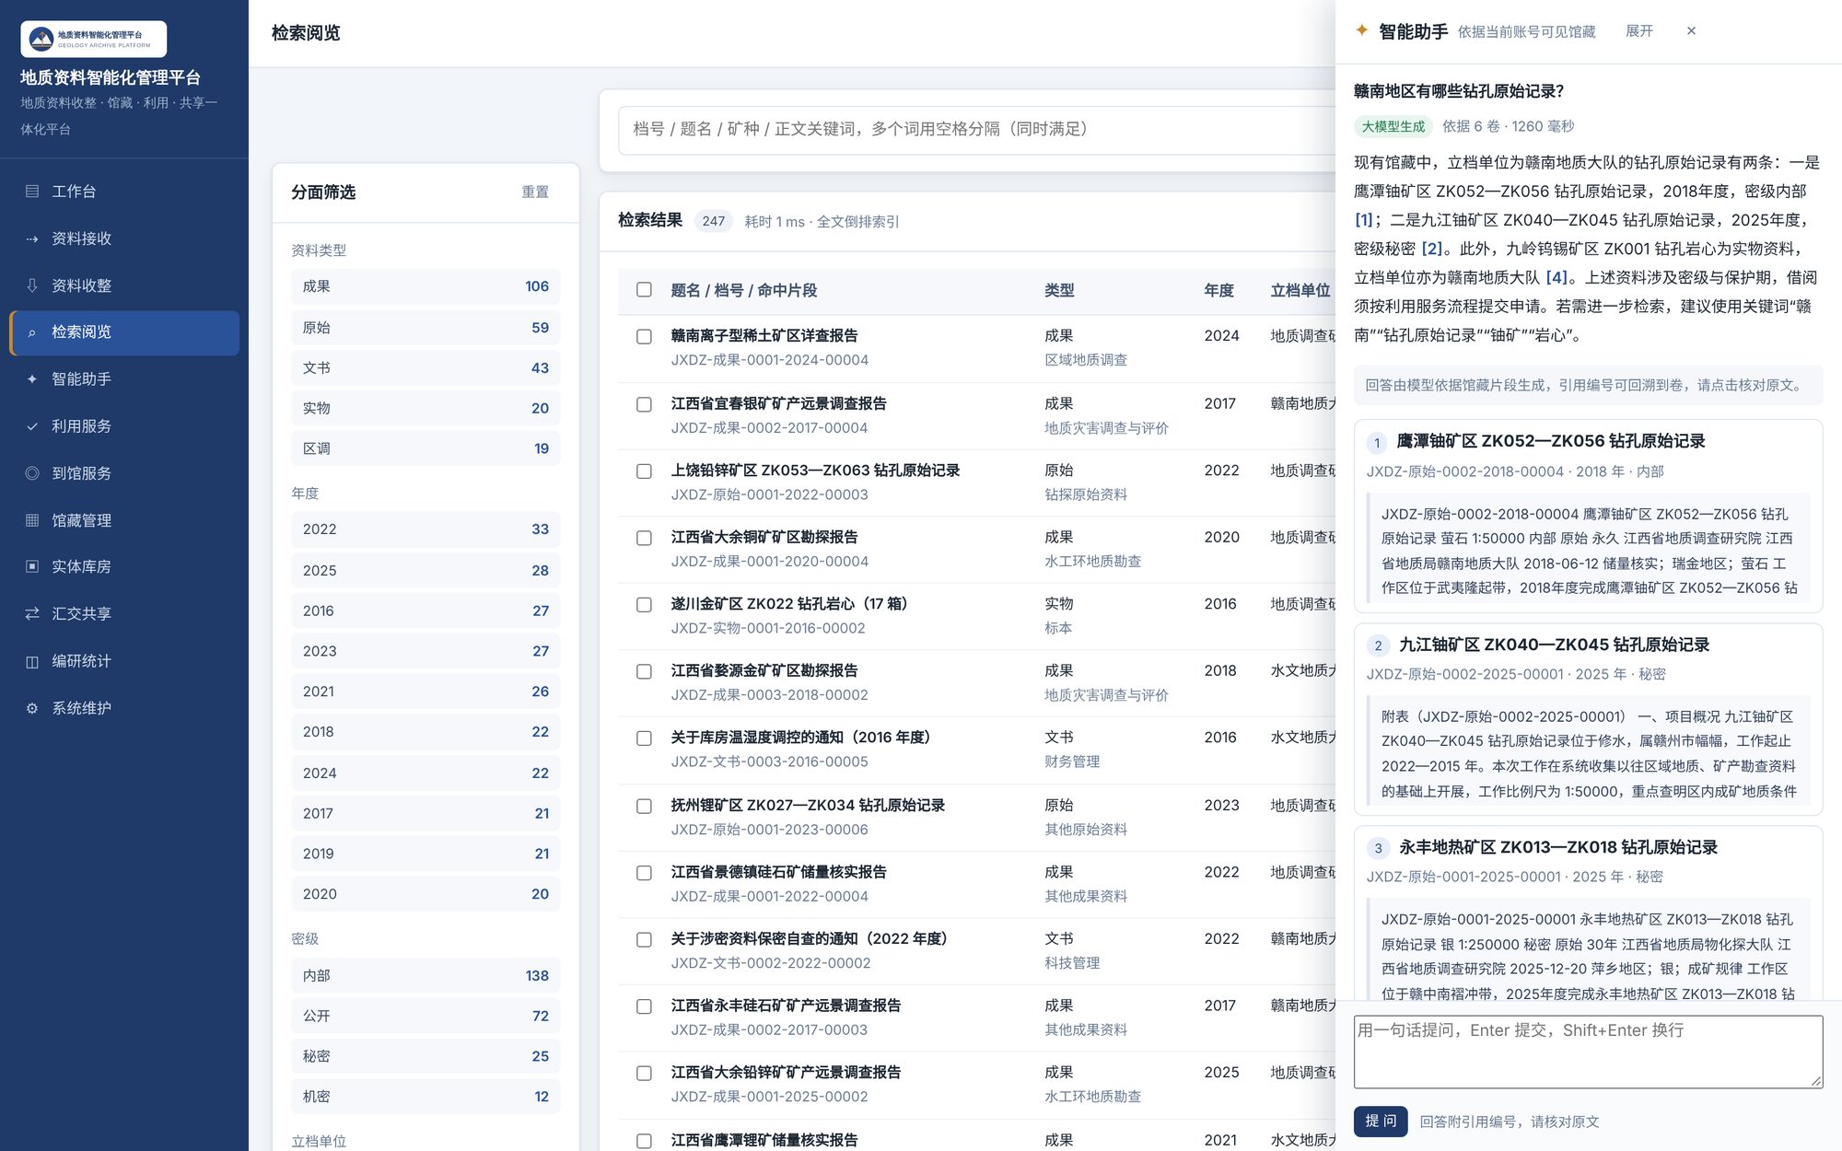Filter by 机密 security level facet

426,1097
